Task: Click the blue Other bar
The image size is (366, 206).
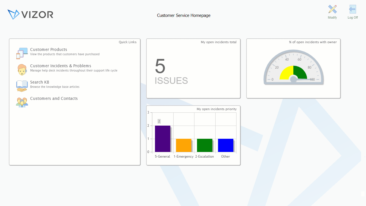Action: (x=226, y=145)
